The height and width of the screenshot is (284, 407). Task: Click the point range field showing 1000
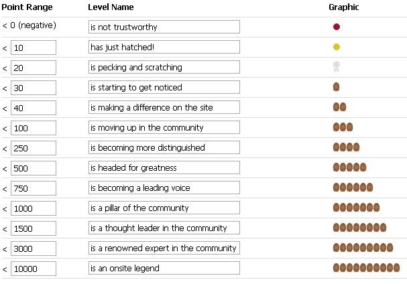pos(33,208)
